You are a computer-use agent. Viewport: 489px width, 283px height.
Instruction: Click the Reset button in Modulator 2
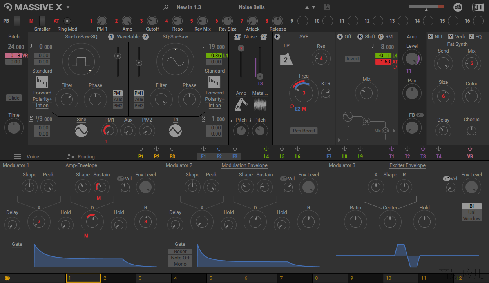(180, 252)
